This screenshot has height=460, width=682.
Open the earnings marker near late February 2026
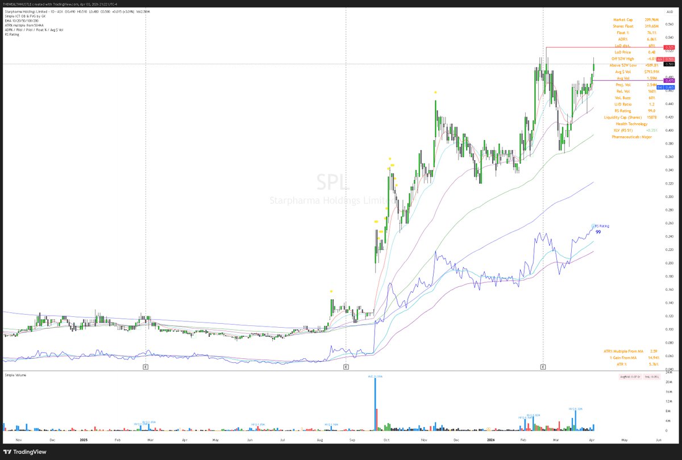pyautogui.click(x=543, y=367)
